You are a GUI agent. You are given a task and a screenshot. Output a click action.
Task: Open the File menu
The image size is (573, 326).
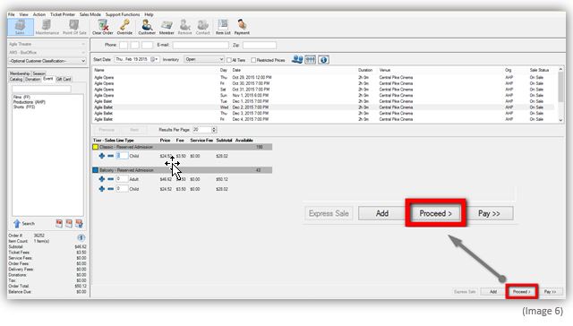click(x=12, y=14)
